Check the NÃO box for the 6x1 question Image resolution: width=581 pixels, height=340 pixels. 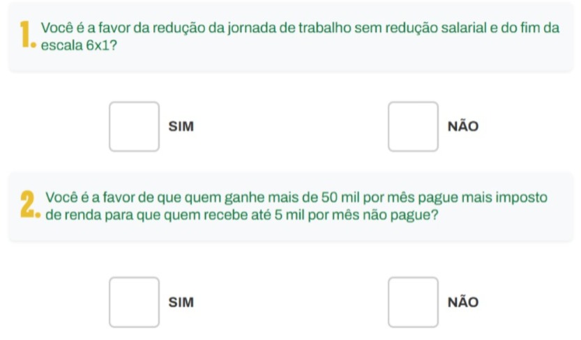click(x=414, y=126)
